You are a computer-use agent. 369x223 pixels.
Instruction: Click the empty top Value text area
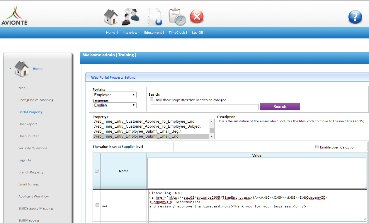click(257, 173)
